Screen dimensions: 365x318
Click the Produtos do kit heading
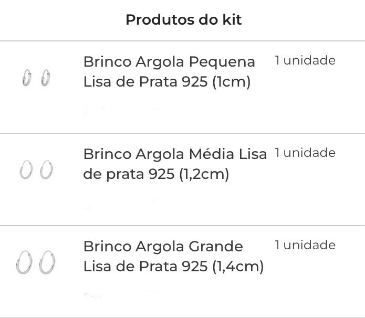tap(184, 19)
